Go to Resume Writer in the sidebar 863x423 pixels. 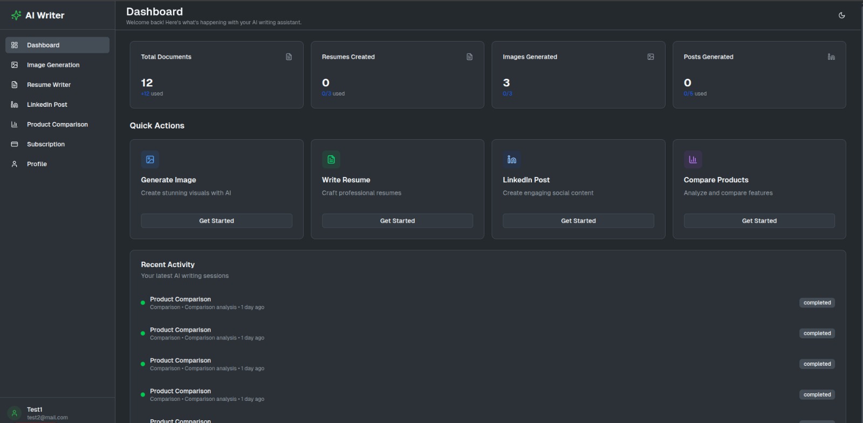click(x=49, y=85)
